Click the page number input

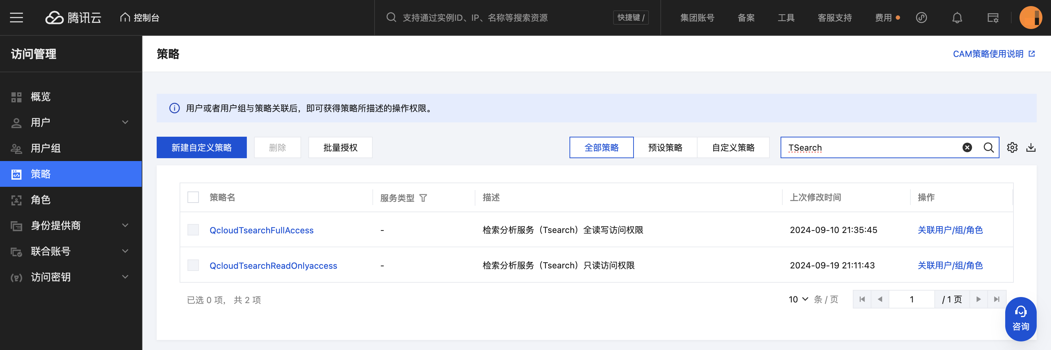pyautogui.click(x=911, y=299)
